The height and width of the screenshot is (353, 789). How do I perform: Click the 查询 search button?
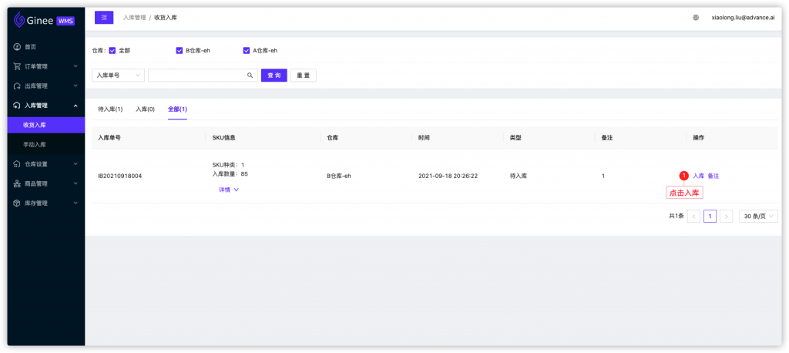(274, 76)
